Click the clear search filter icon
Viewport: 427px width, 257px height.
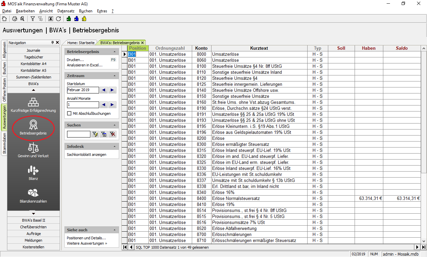click(x=113, y=134)
